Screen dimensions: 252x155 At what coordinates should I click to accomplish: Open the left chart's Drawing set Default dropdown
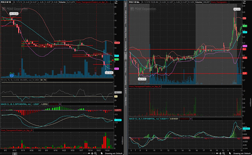click(114, 153)
